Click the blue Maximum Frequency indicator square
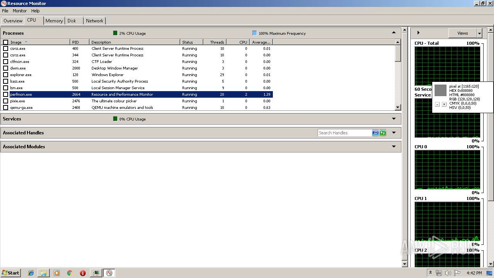The width and height of the screenshot is (494, 278). tap(254, 33)
